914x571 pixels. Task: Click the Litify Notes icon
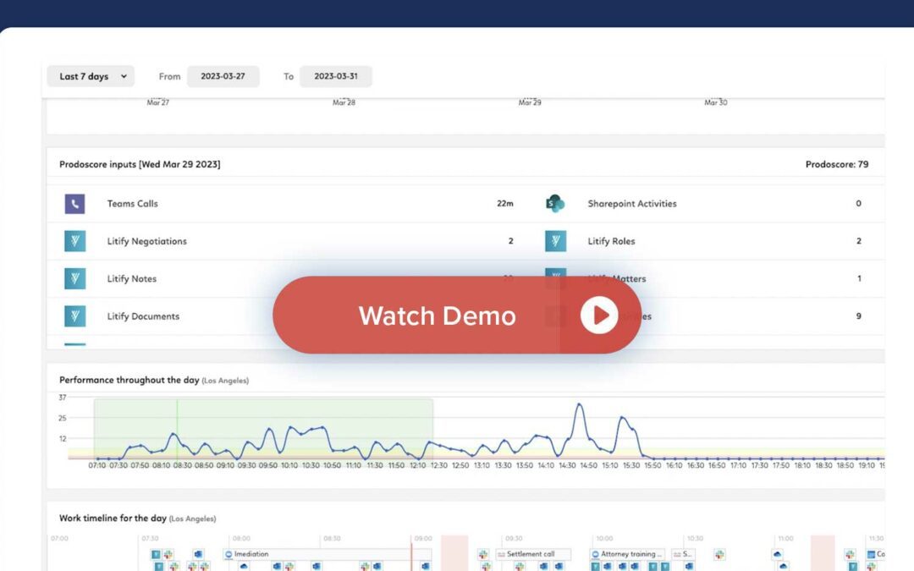tap(74, 278)
